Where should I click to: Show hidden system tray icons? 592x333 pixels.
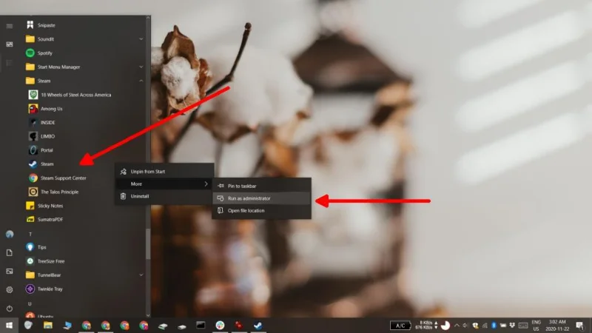[x=457, y=326]
